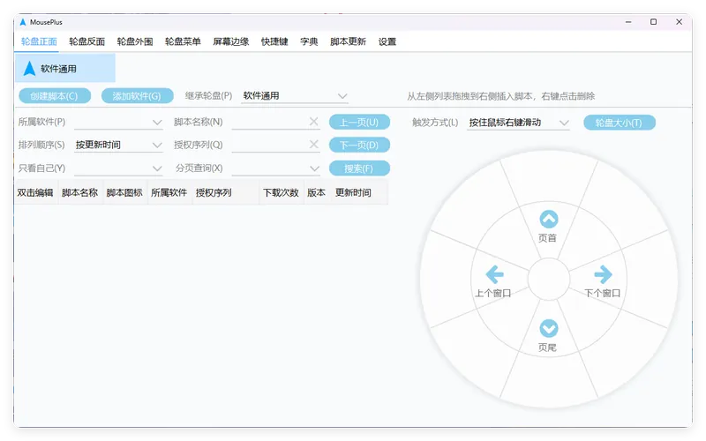Screen dimensions: 706x441
Task: Click the MousePlus app icon in title bar
Action: [23, 21]
